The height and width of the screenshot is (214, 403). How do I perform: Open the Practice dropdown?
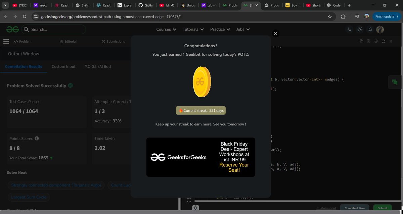pyautogui.click(x=220, y=30)
